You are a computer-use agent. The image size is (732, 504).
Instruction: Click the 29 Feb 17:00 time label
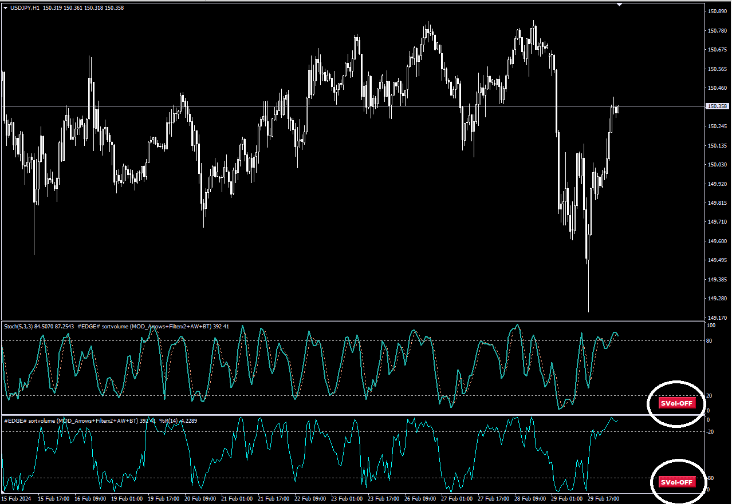pyautogui.click(x=604, y=499)
